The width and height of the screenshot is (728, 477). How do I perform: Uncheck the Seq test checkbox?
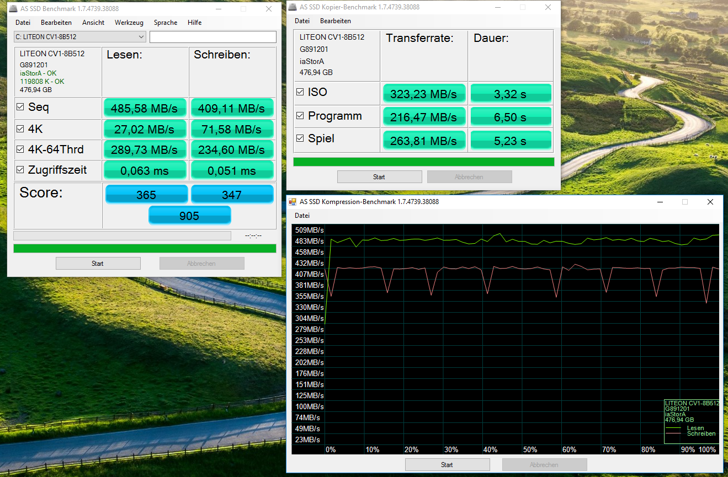pos(20,107)
